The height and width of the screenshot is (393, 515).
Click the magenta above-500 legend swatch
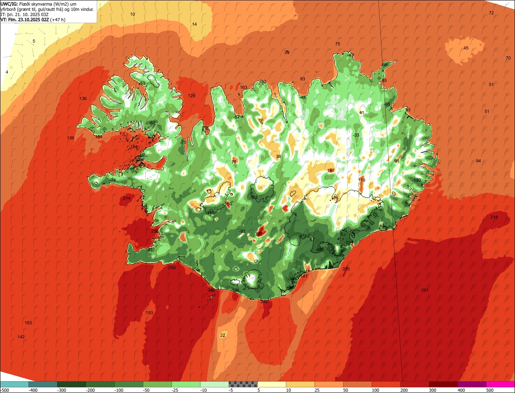point(501,384)
